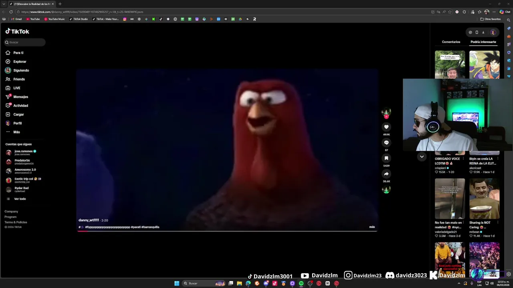Open the TikTok Studio bookmark
Image resolution: width=513 pixels, height=288 pixels.
click(x=79, y=19)
